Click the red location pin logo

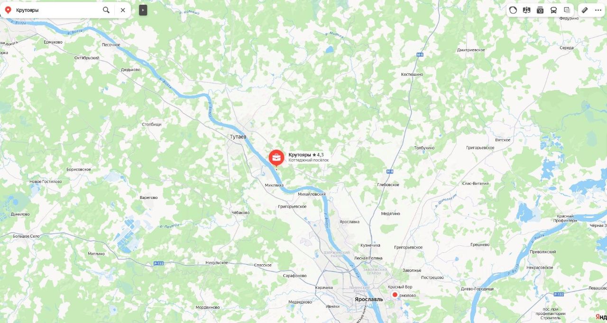pyautogui.click(x=8, y=10)
